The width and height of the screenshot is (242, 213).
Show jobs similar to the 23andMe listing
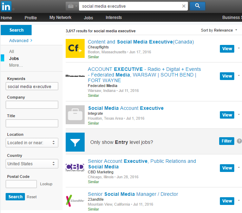(x=93, y=209)
